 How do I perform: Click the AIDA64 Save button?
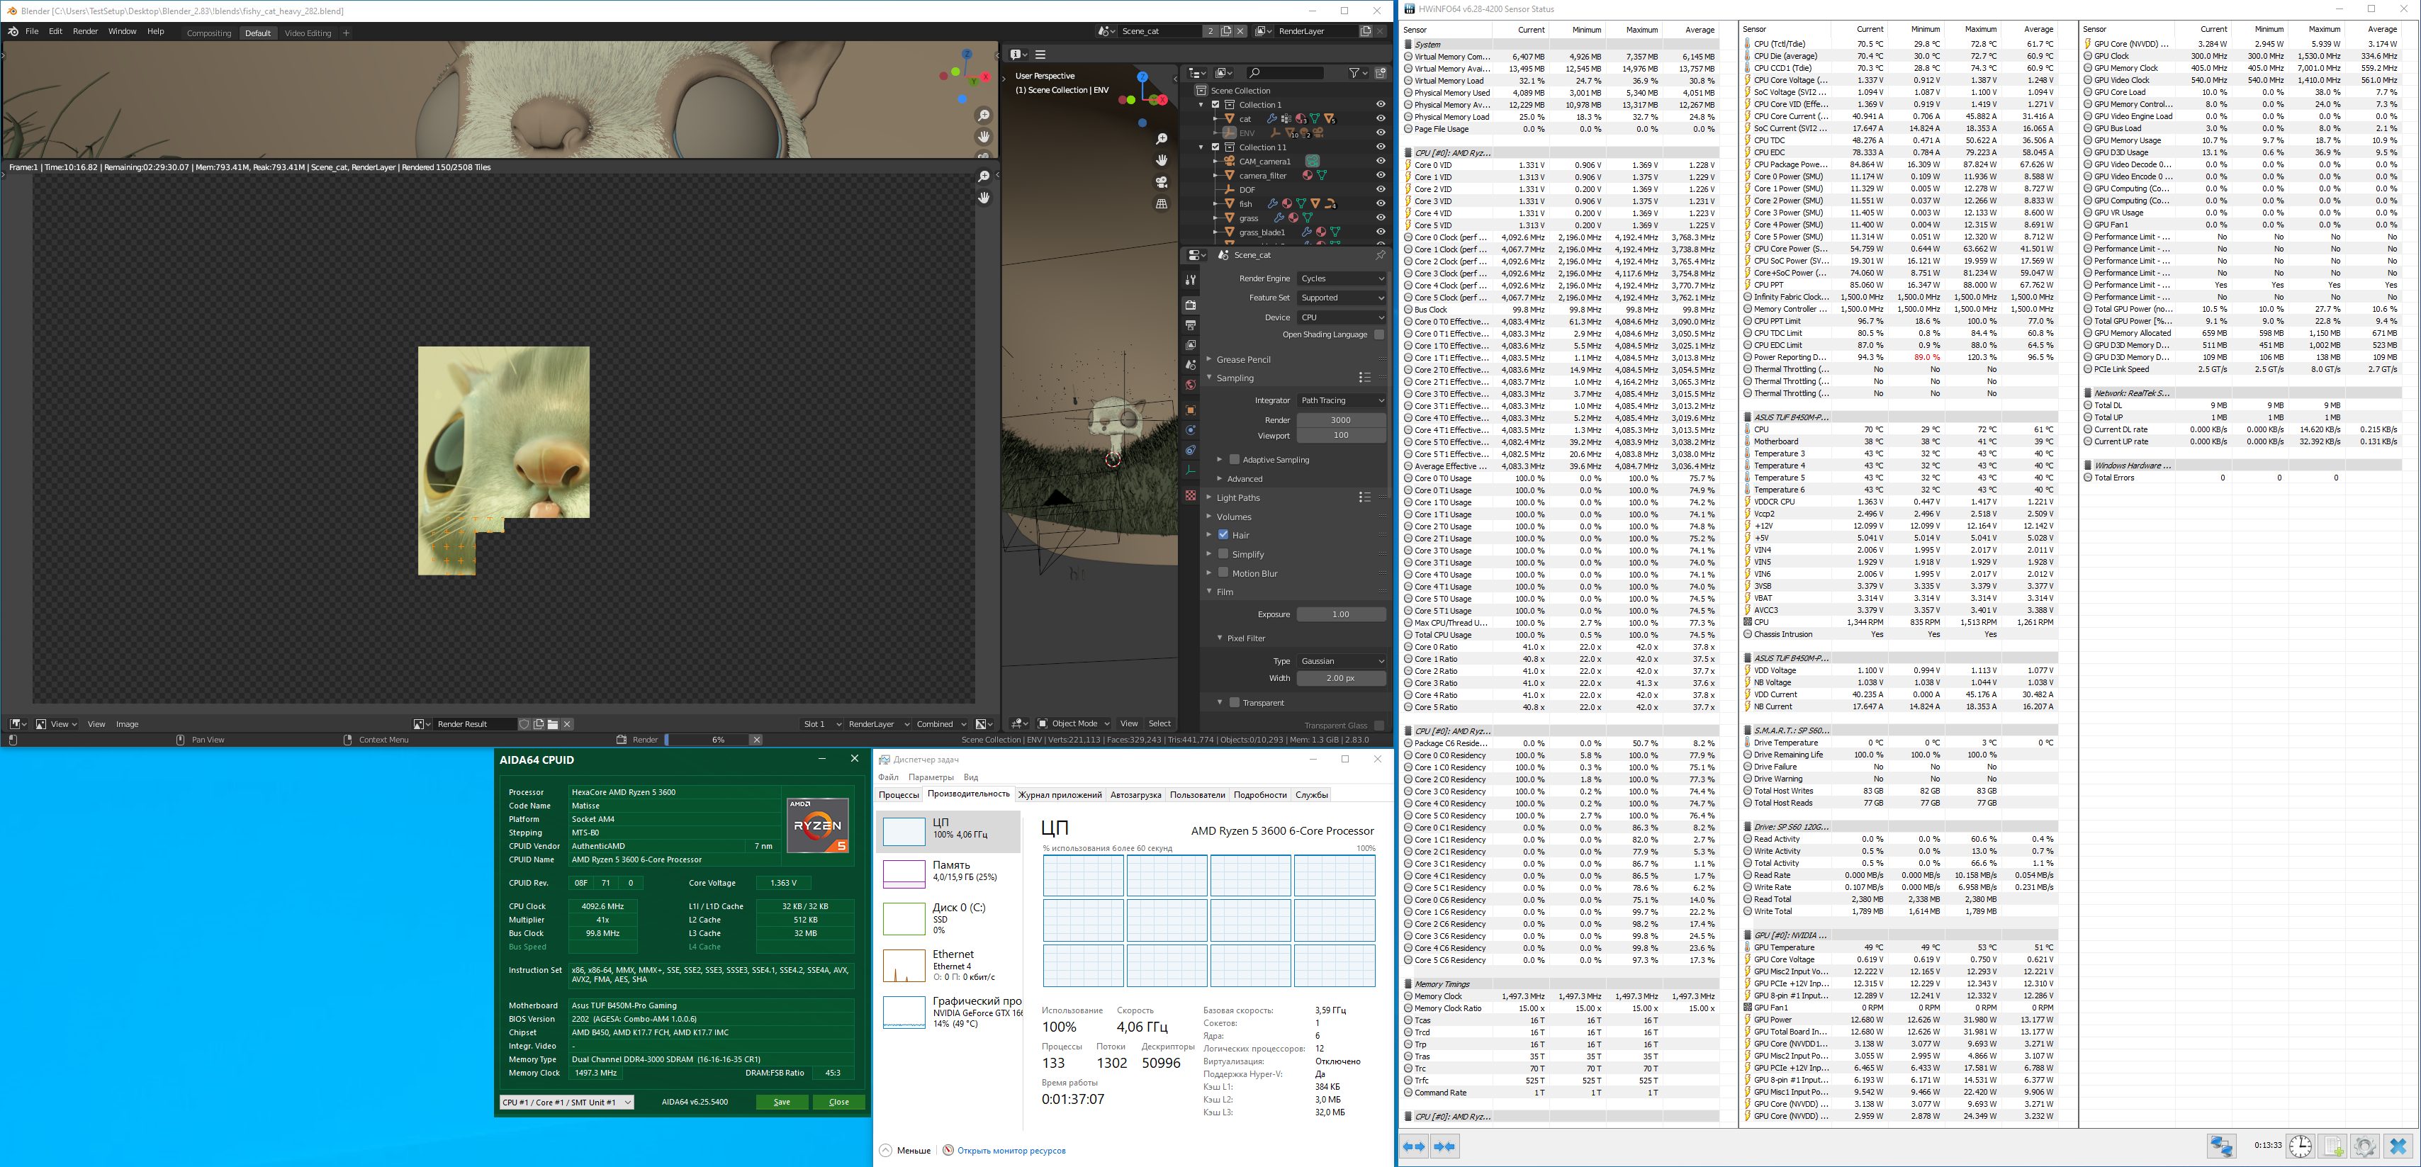[782, 1103]
